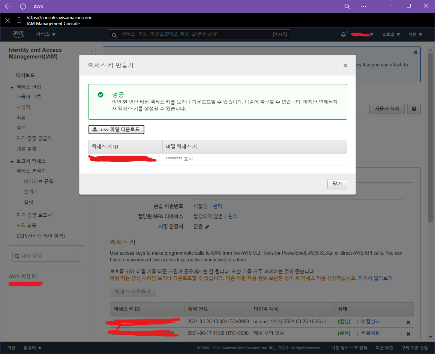The width and height of the screenshot is (435, 354).
Task: Go to AWS home via the logo
Action: pyautogui.click(x=18, y=34)
